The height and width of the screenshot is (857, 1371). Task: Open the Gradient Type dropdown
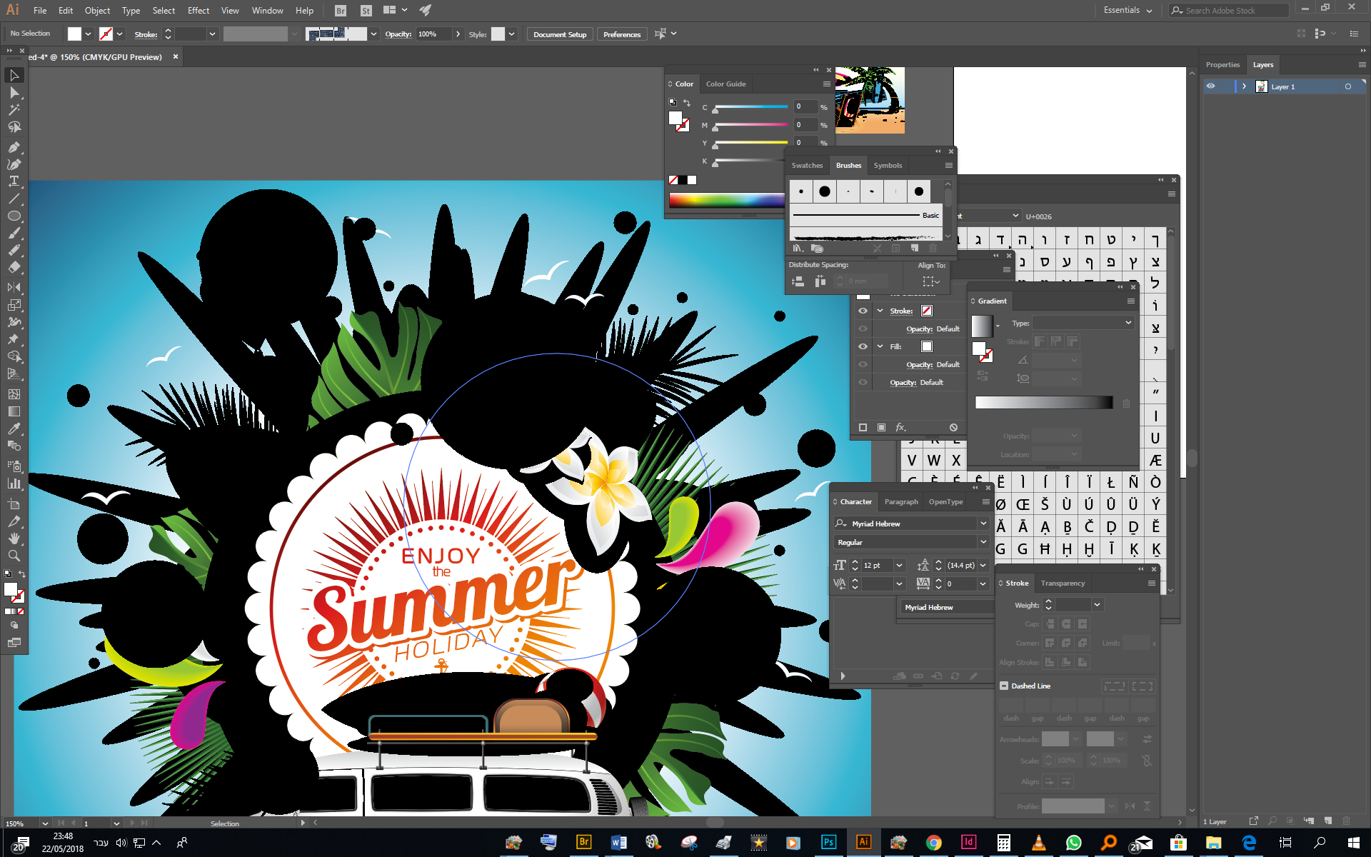pyautogui.click(x=1083, y=323)
